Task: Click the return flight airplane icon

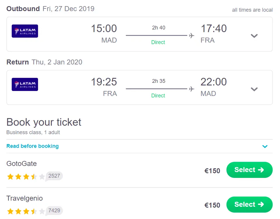Action: tap(191, 89)
